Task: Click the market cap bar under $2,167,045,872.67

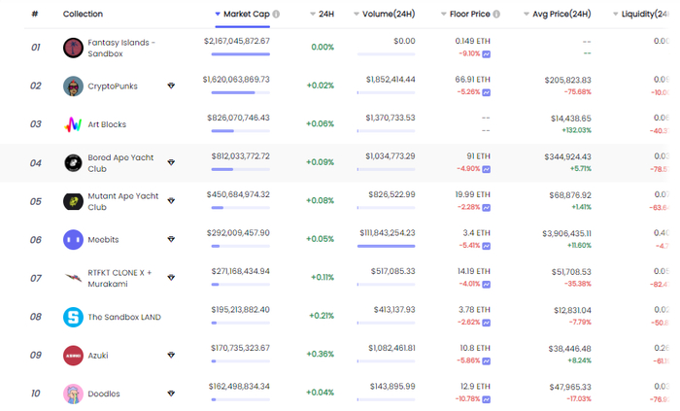Action: tap(241, 54)
